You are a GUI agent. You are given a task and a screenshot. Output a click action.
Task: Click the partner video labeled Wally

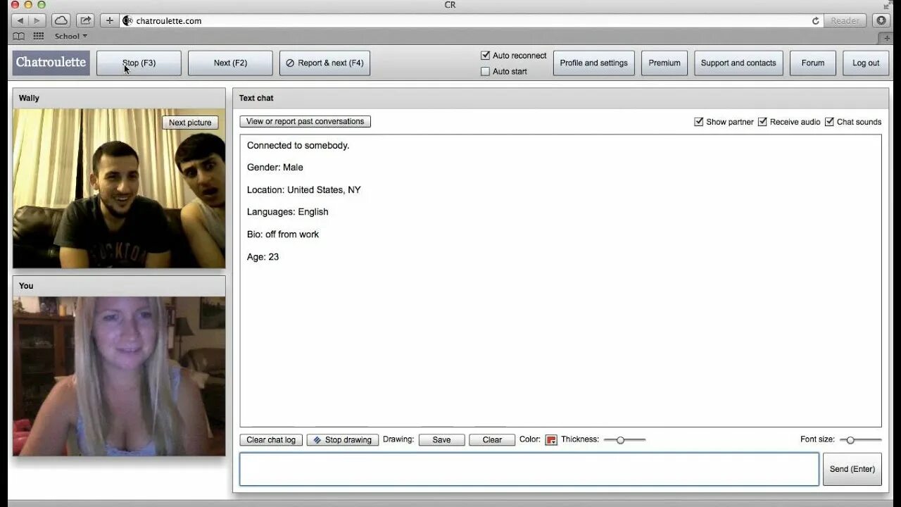119,189
